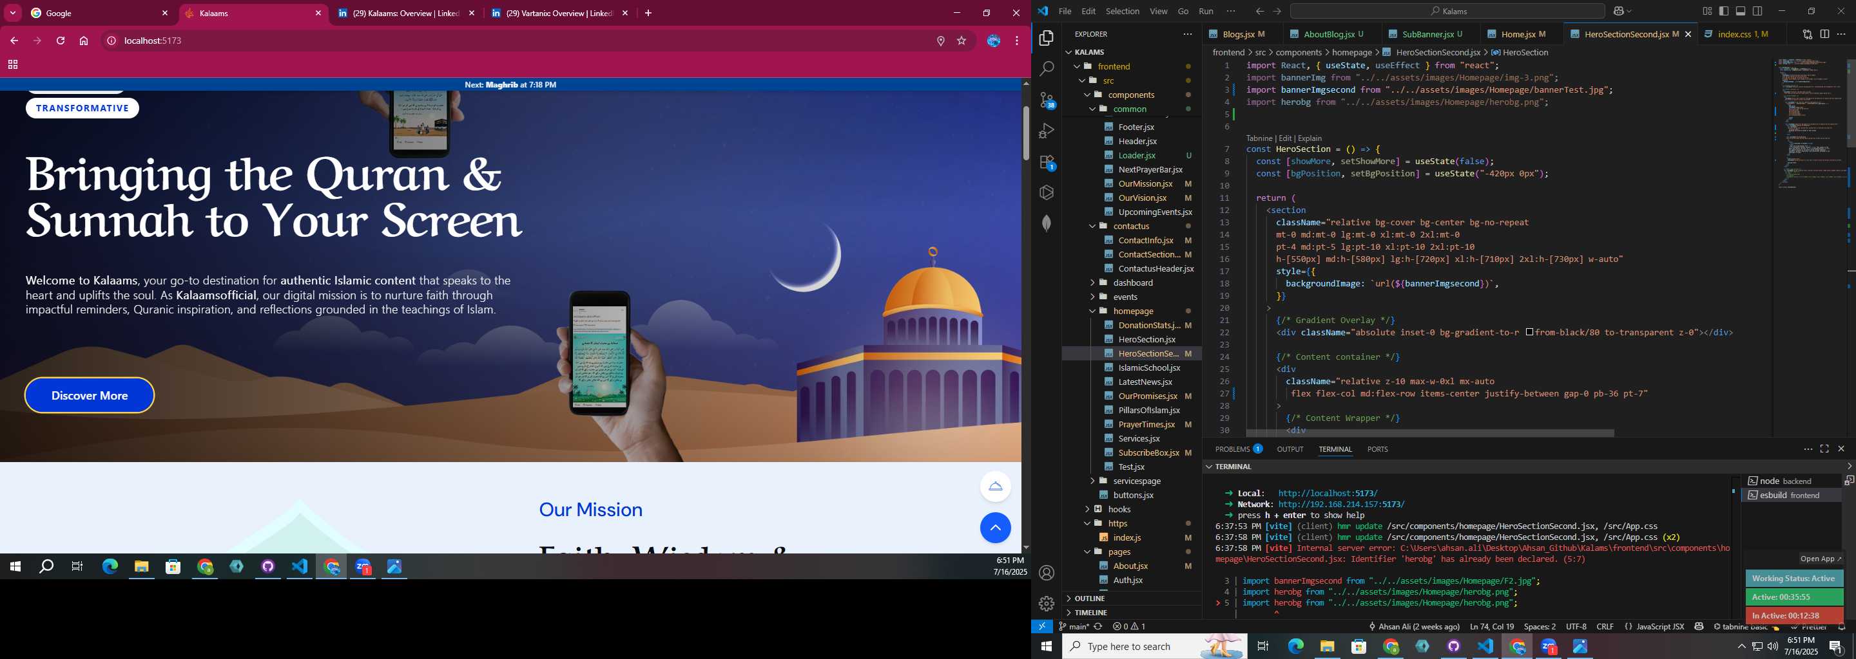Go forward in VS Code navigation
This screenshot has height=659, width=1856.
tap(1277, 12)
